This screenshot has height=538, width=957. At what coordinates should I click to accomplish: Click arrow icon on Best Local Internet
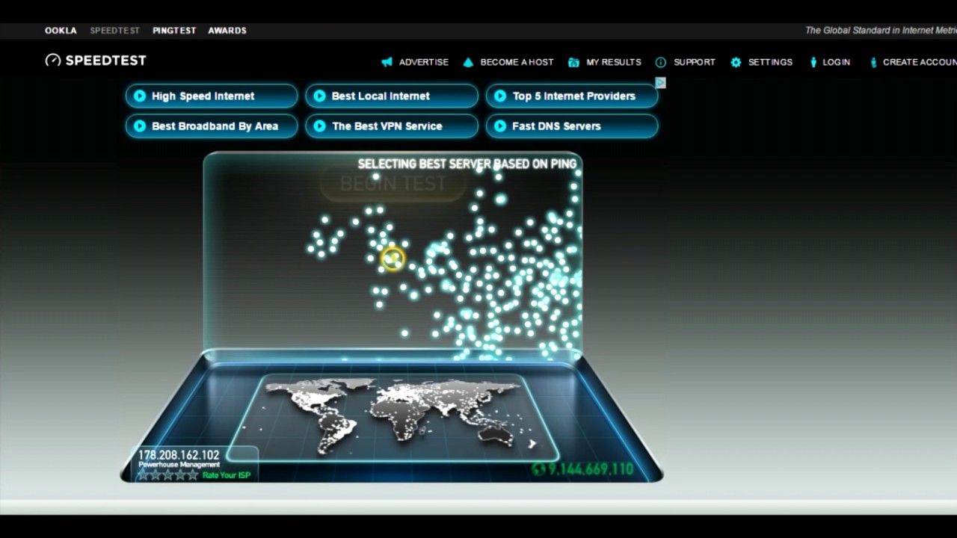pos(319,96)
